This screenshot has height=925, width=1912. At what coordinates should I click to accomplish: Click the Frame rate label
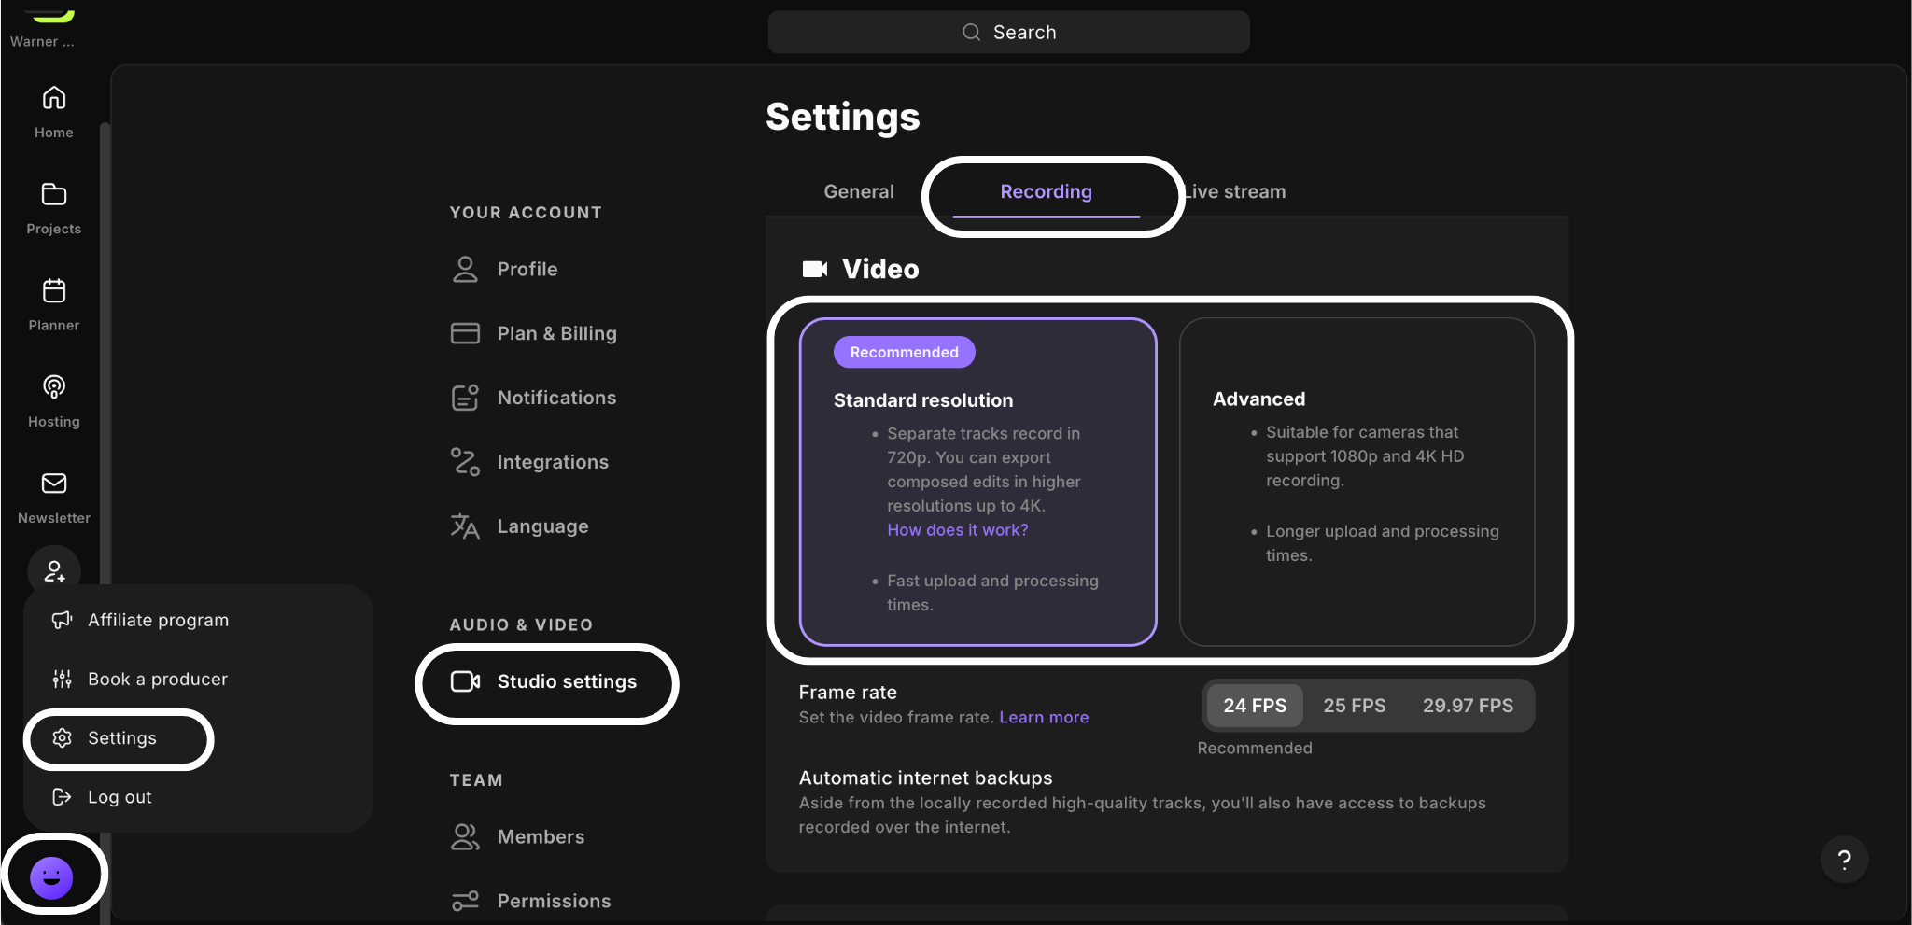pos(848,693)
